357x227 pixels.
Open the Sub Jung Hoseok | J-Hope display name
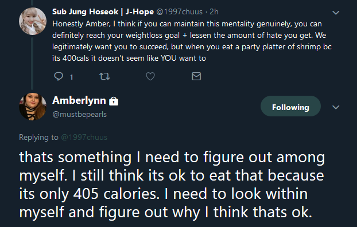[103, 11]
